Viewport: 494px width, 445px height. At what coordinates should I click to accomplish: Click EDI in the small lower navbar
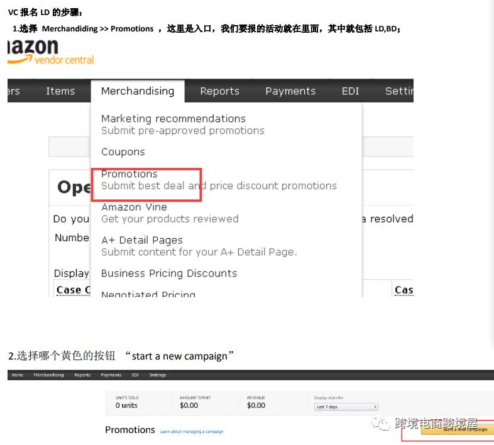135,375
